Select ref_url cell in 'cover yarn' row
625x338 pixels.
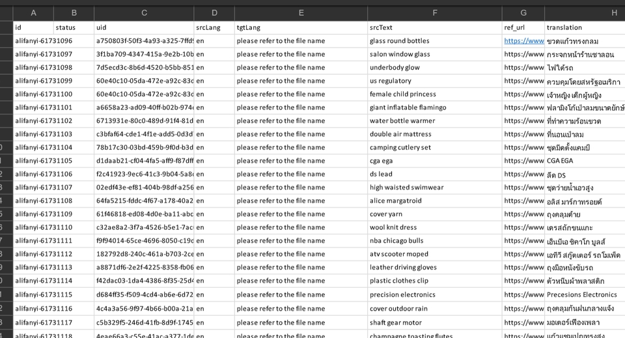(x=523, y=214)
